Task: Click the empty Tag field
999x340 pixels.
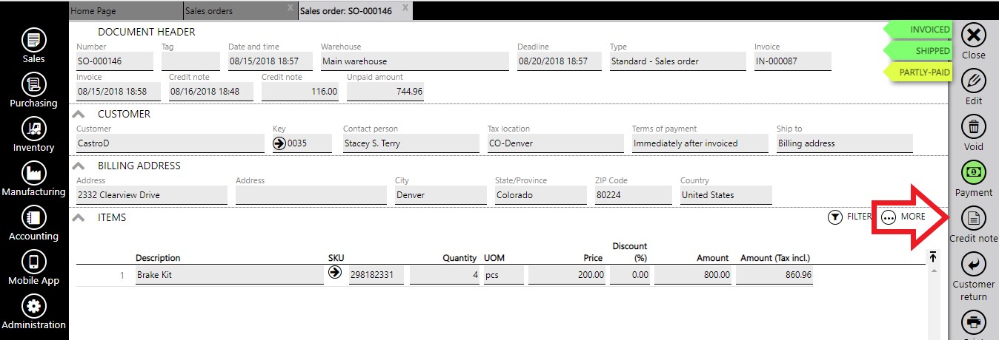Action: [x=190, y=61]
